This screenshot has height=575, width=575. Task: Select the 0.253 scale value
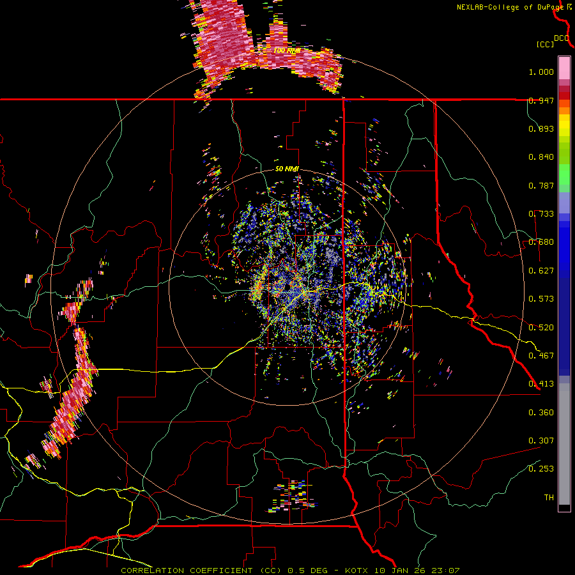(x=541, y=469)
